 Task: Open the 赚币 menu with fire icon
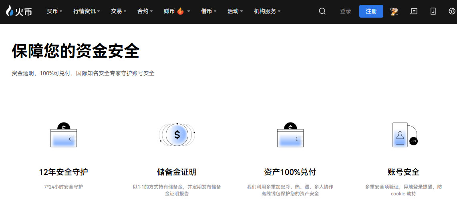[177, 11]
